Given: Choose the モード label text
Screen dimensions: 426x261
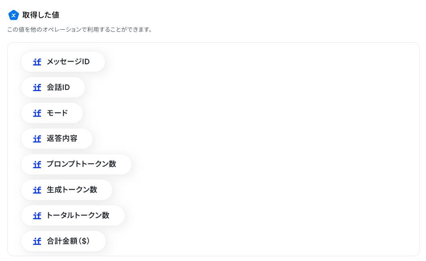Looking at the screenshot, I should pos(57,113).
